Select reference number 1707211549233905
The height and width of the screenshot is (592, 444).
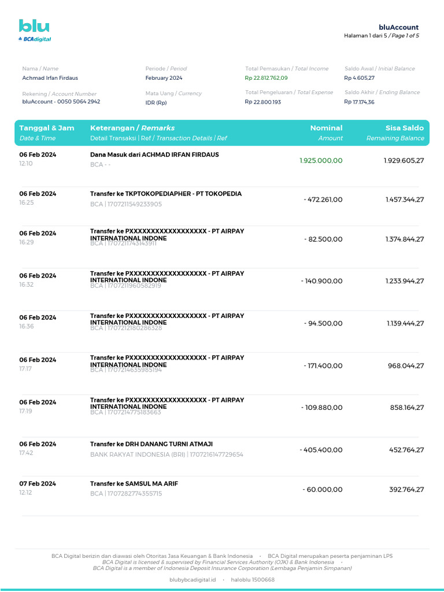pyautogui.click(x=135, y=204)
